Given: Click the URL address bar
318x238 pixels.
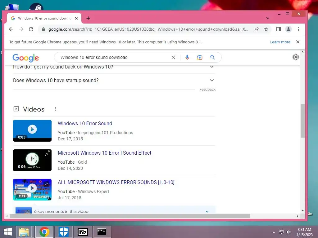Looking at the screenshot, I should (x=148, y=29).
